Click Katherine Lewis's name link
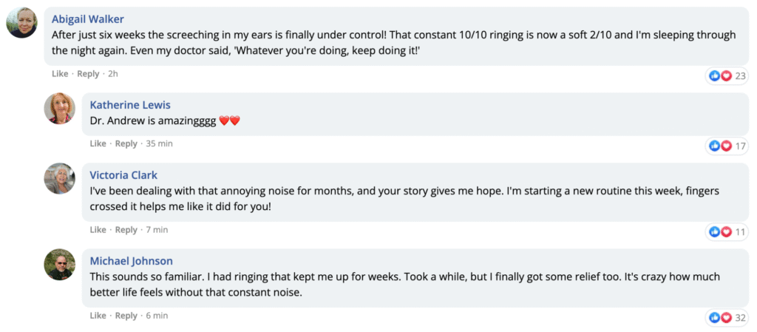Screen dimensions: 757x332 130,105
